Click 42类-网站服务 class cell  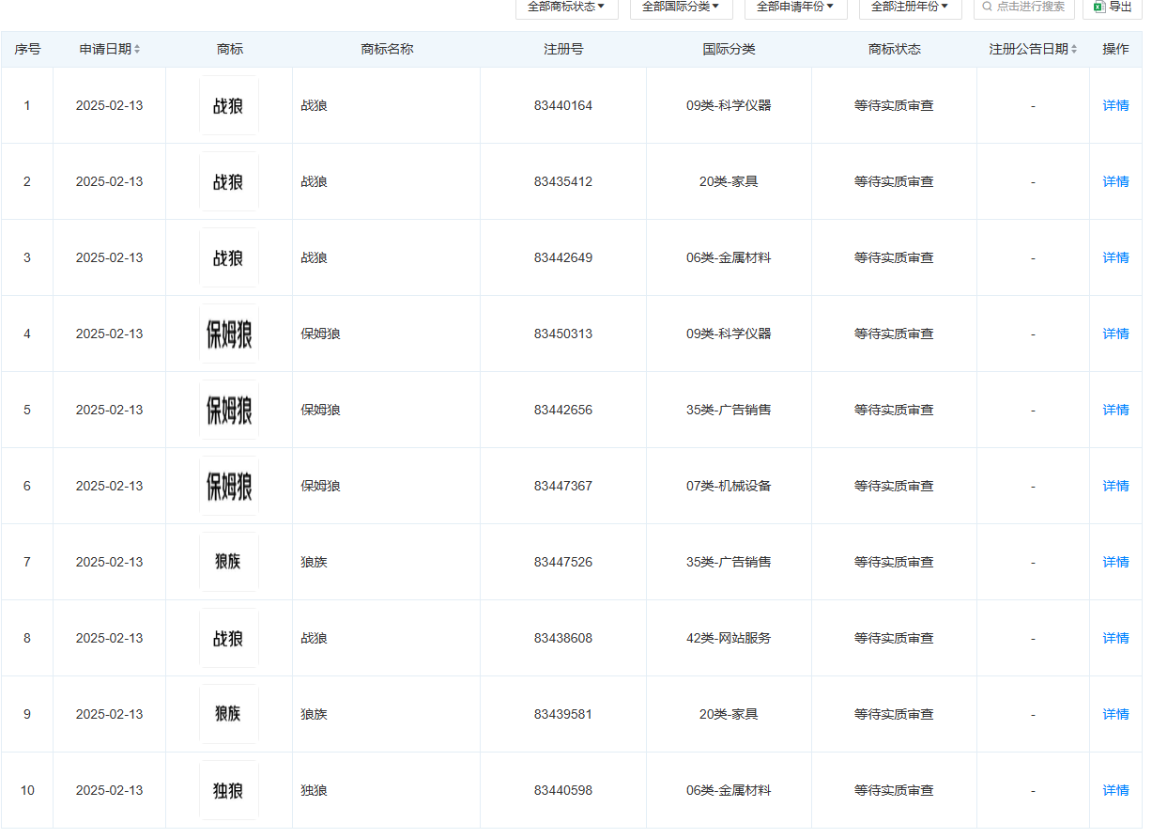tap(729, 638)
